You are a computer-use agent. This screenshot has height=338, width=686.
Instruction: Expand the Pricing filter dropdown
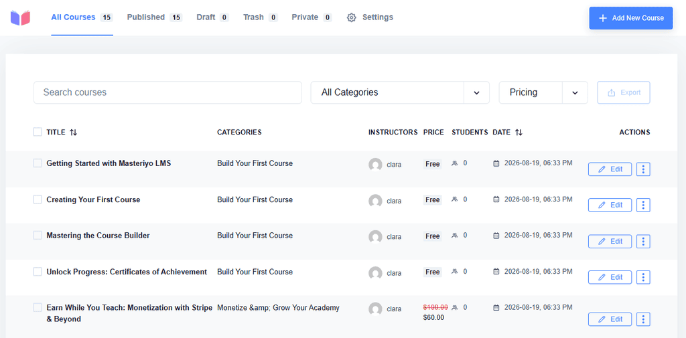(x=543, y=92)
